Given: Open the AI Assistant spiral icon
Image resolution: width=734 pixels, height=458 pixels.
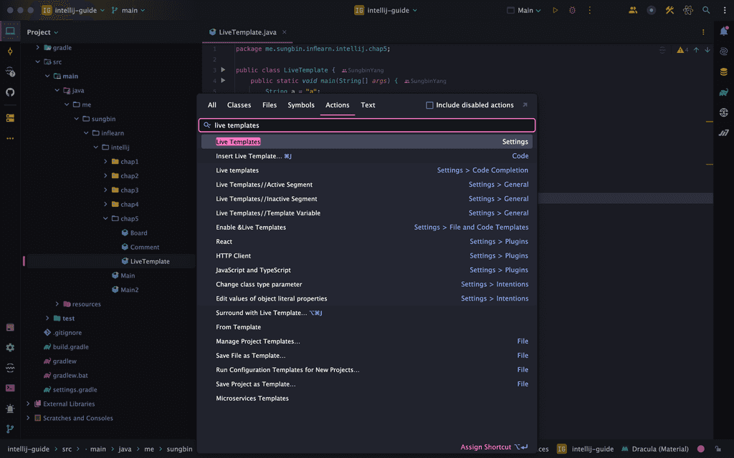Looking at the screenshot, I should pyautogui.click(x=724, y=52).
